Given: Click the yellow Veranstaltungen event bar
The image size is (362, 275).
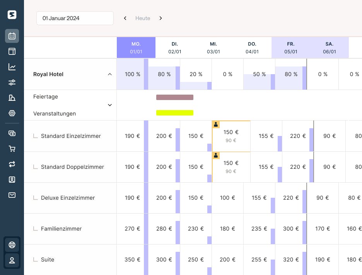Looking at the screenshot, I should [175, 113].
